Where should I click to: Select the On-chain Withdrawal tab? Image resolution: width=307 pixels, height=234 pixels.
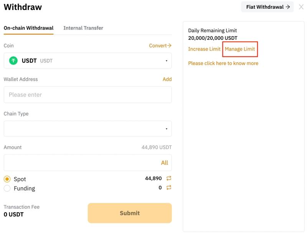pyautogui.click(x=28, y=28)
